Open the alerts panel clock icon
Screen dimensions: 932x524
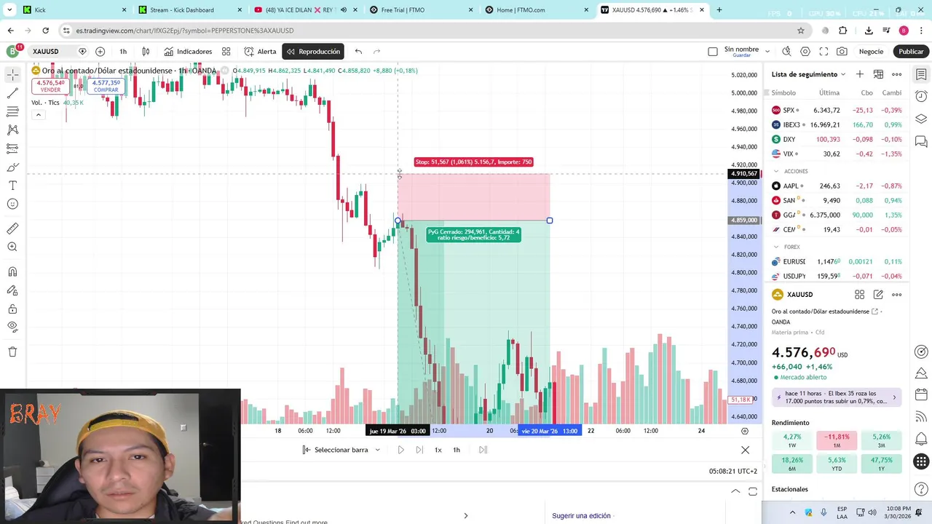click(921, 96)
